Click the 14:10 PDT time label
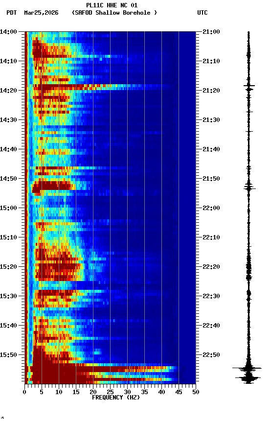The height and width of the screenshot is (423, 270). coord(8,61)
